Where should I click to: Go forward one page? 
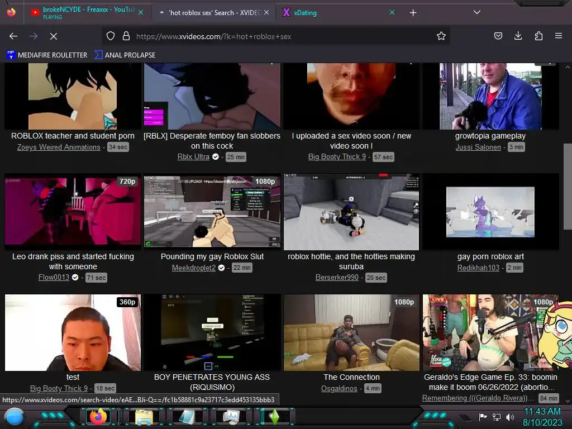(x=34, y=36)
